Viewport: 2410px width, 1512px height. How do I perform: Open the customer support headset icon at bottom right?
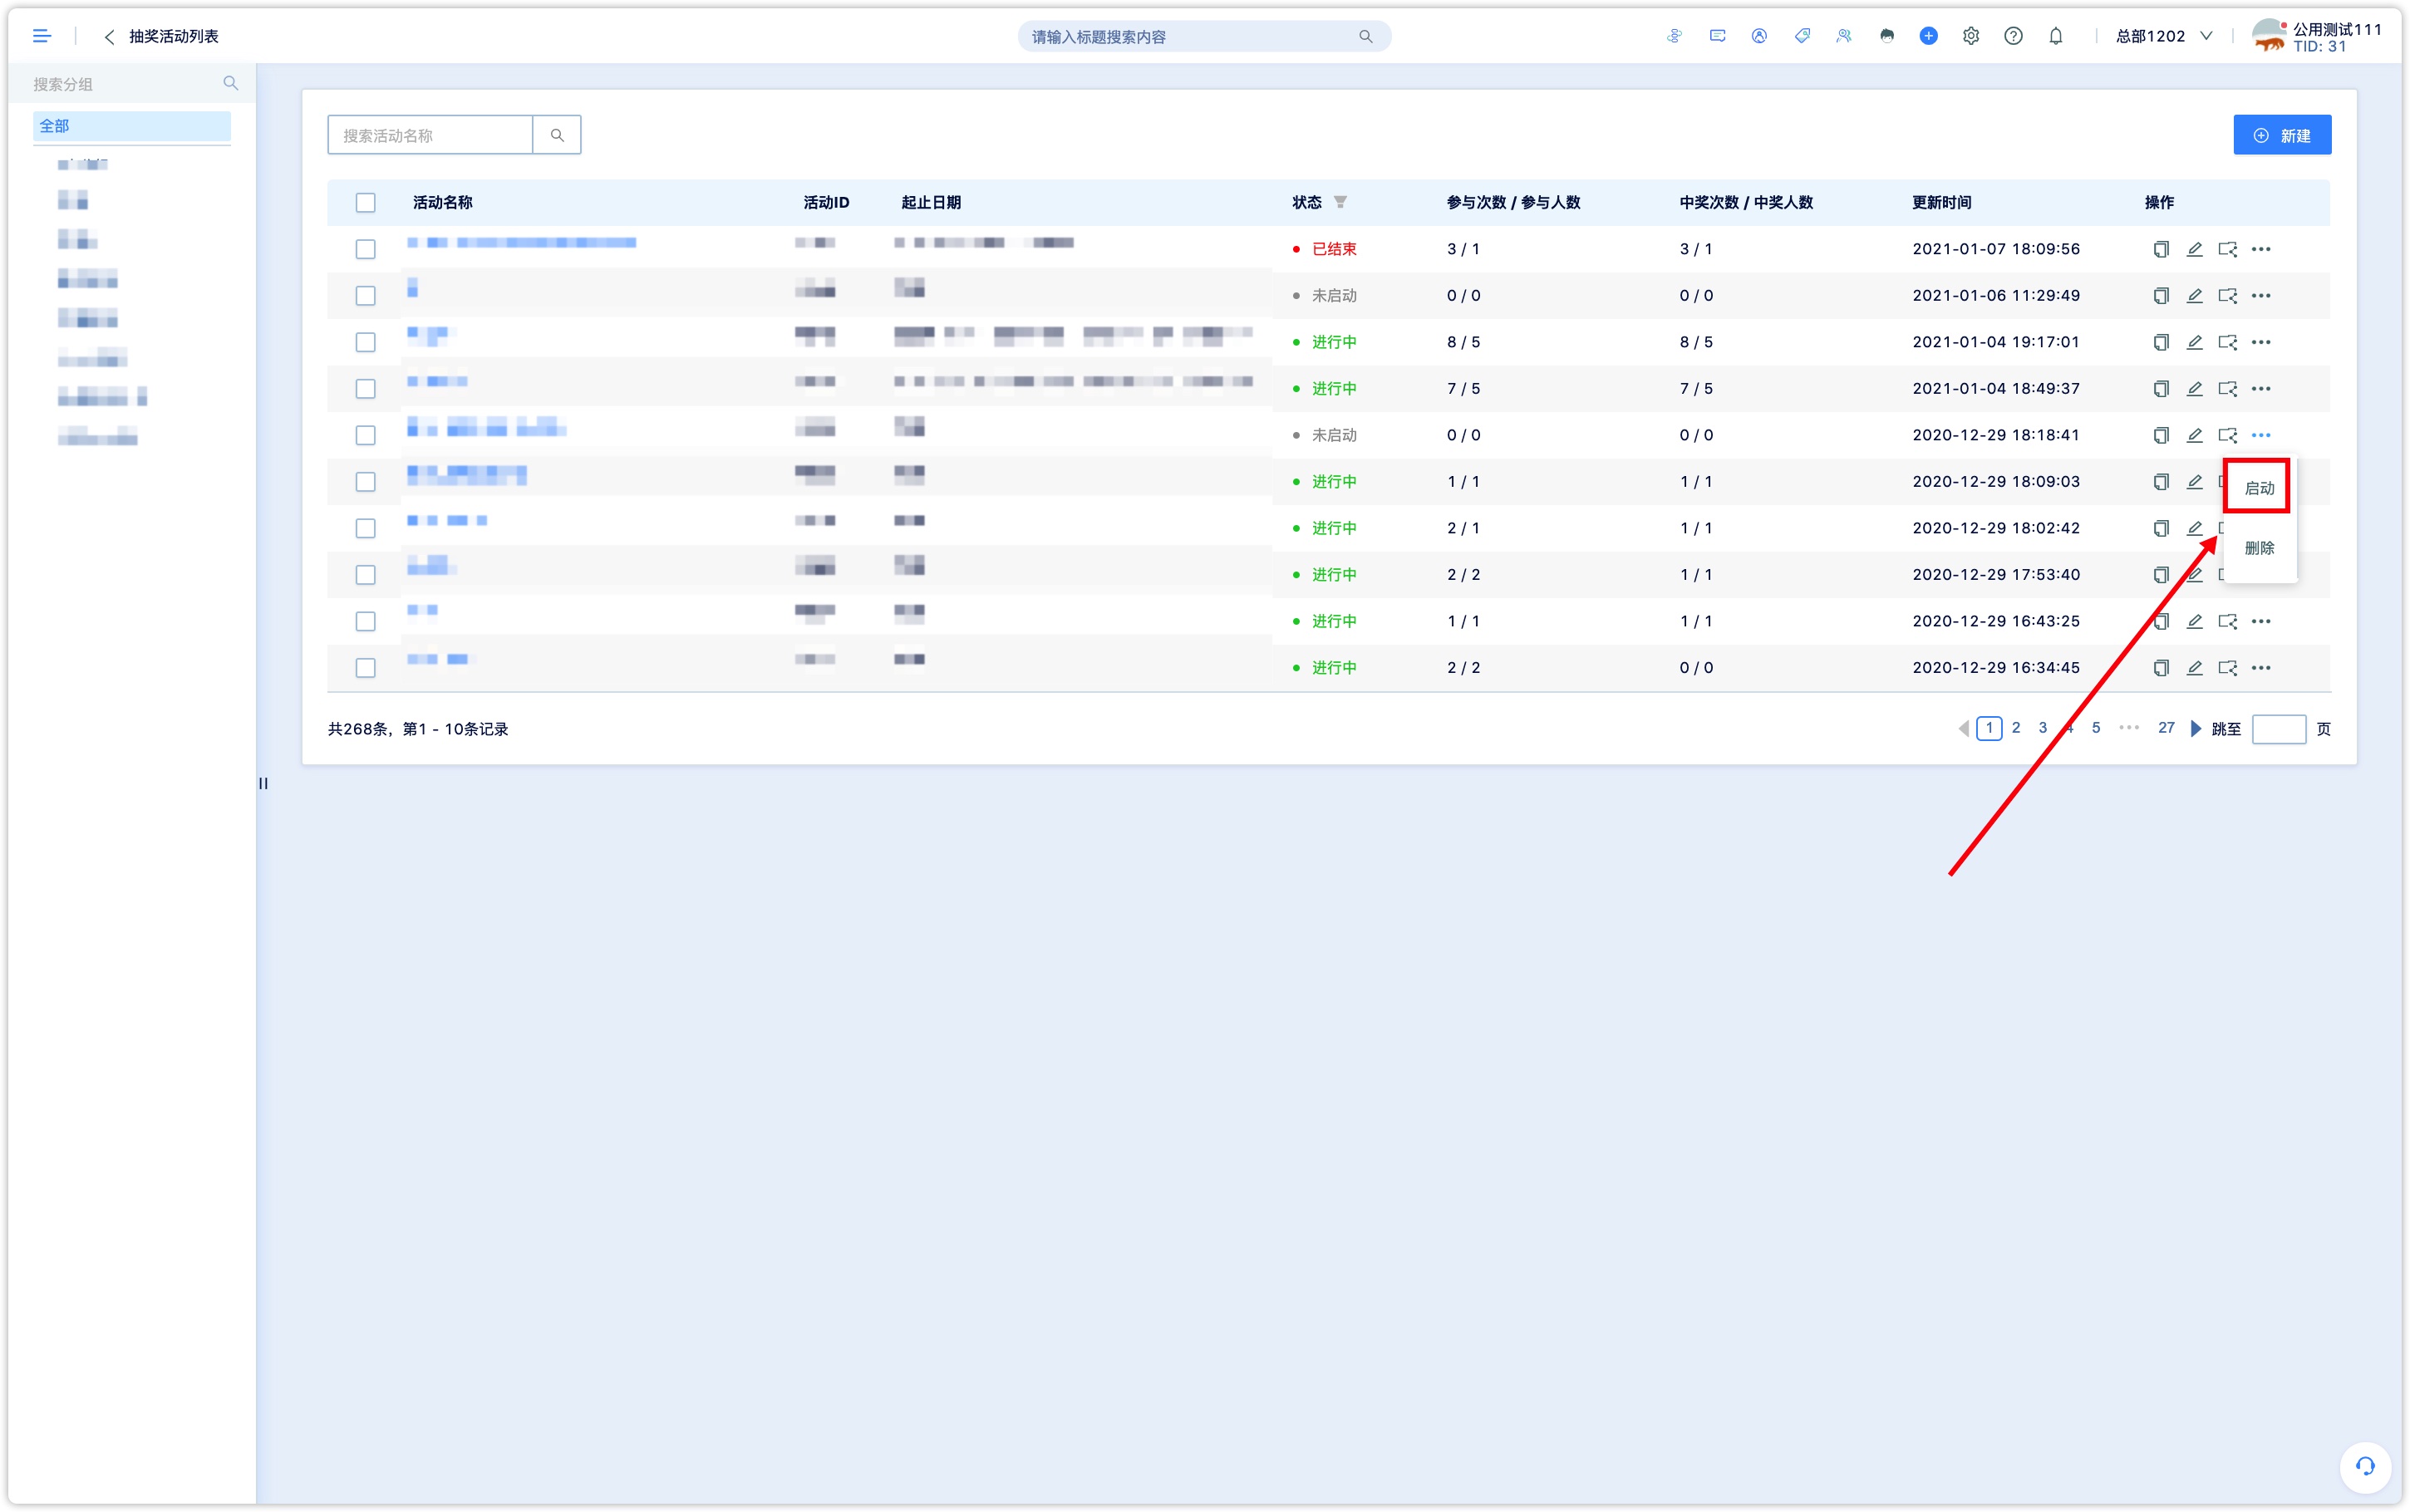(2364, 1466)
